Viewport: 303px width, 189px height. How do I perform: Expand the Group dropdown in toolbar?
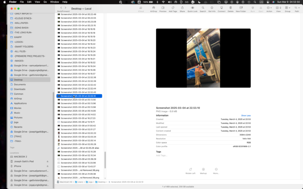[288, 8]
